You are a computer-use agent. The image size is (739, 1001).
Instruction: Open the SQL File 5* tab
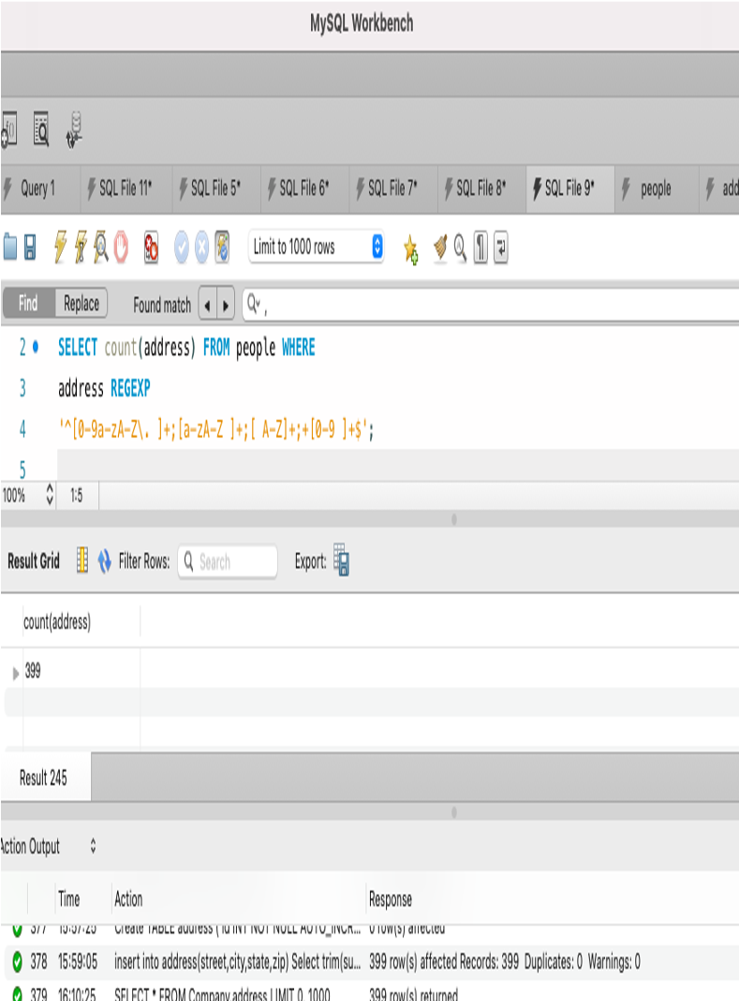tap(216, 188)
